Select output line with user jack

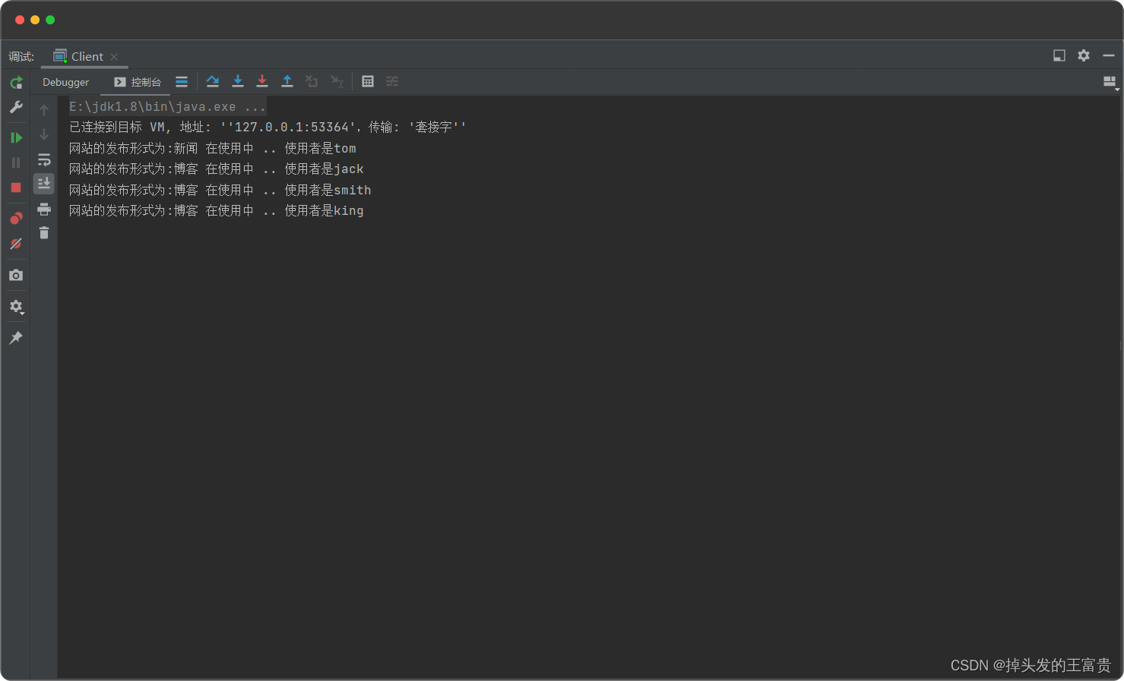tap(216, 169)
